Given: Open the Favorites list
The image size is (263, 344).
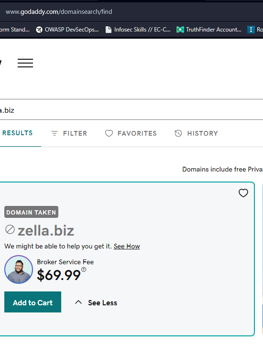Looking at the screenshot, I should [131, 133].
